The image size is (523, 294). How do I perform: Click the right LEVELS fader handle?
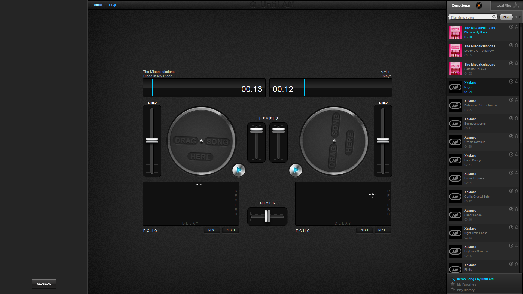(x=278, y=130)
